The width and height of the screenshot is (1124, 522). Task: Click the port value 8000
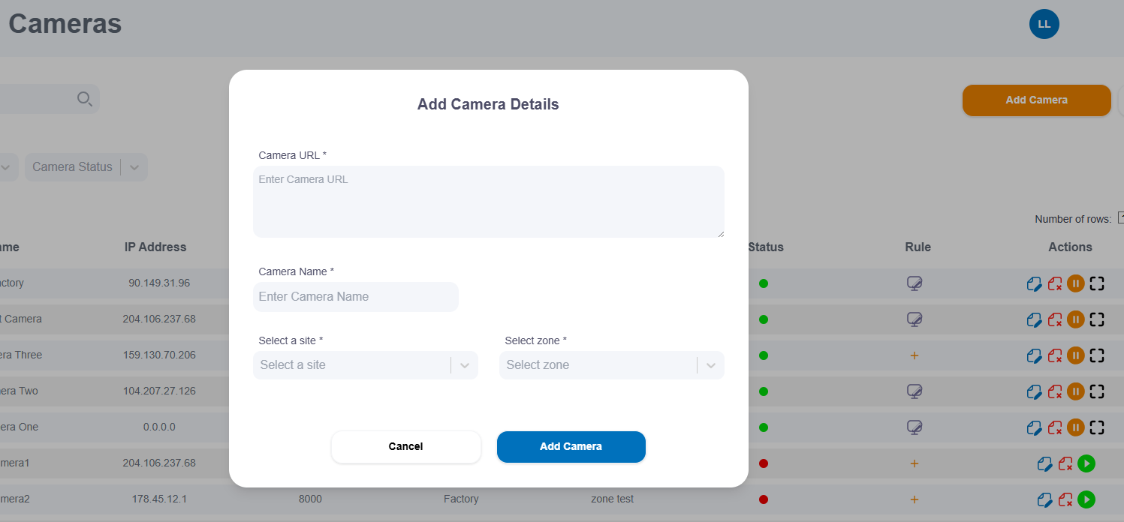tap(310, 499)
